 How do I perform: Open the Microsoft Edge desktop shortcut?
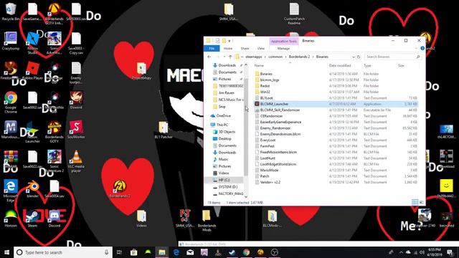(11, 191)
